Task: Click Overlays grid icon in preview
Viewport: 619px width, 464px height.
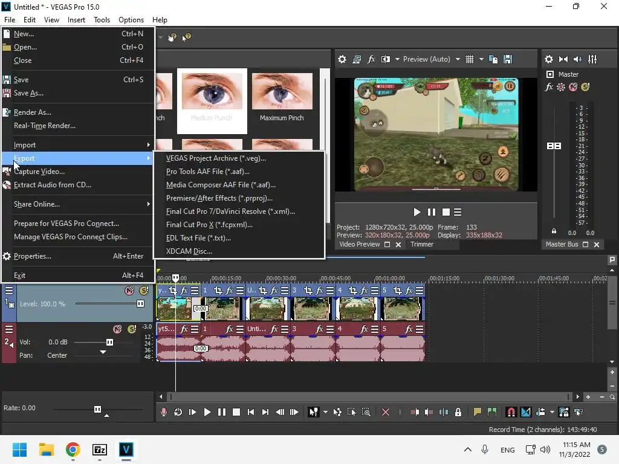Action: pos(469,59)
